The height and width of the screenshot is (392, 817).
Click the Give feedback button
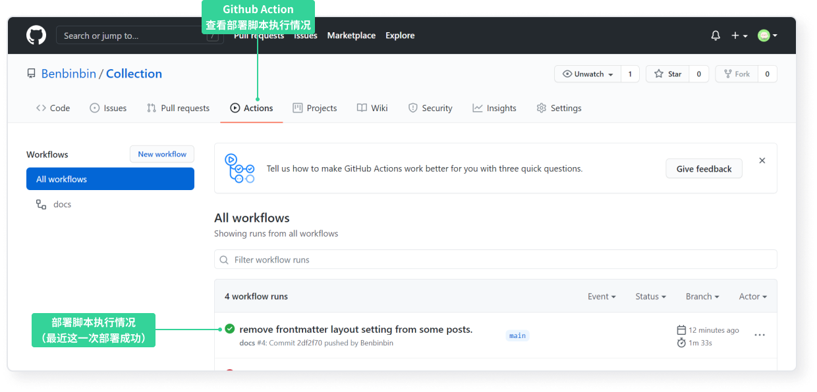(704, 168)
